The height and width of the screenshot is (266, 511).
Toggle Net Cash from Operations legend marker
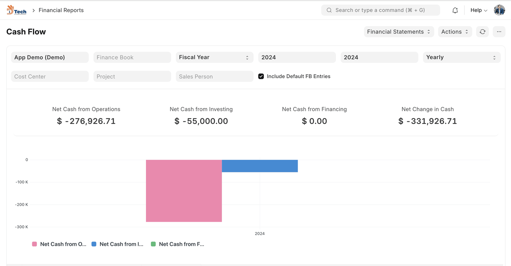(34, 244)
